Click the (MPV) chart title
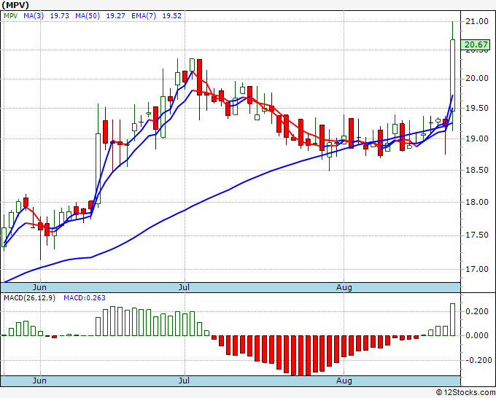The height and width of the screenshot is (398, 496). click(15, 5)
